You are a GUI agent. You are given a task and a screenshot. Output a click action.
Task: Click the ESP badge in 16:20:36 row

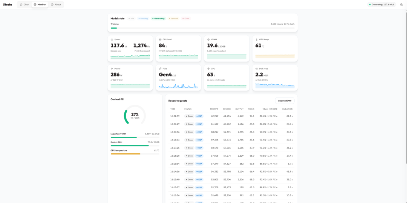(199, 132)
